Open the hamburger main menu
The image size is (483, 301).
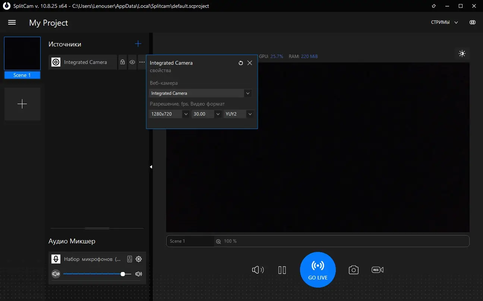point(12,23)
